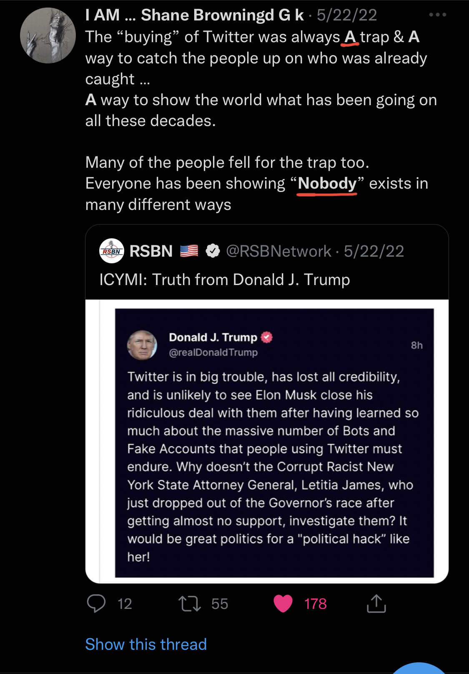Click the Show this thread link
Viewport: 469px width, 674px height.
[146, 644]
